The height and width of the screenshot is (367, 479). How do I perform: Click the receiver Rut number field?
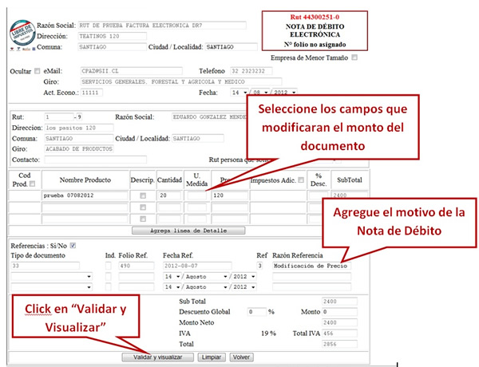coord(59,117)
